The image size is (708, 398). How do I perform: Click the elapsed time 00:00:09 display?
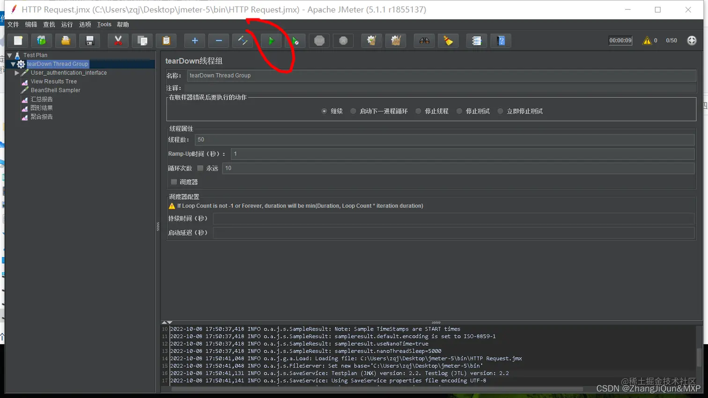[620, 41]
